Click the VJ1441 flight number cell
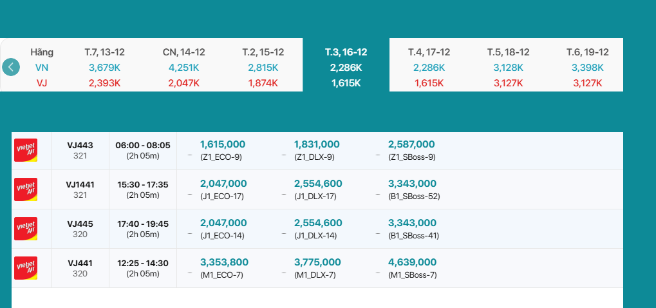This screenshot has height=308, width=656. (x=80, y=185)
